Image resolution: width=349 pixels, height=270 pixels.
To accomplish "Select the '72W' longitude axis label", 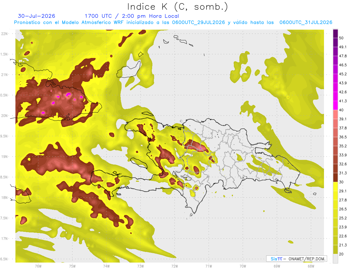I will (174, 266).
